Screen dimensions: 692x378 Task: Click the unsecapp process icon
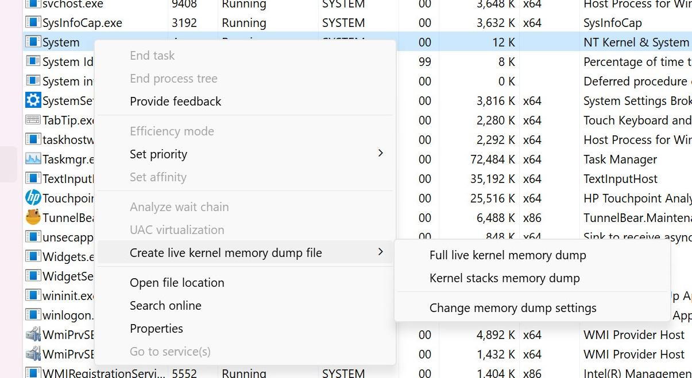tap(33, 237)
